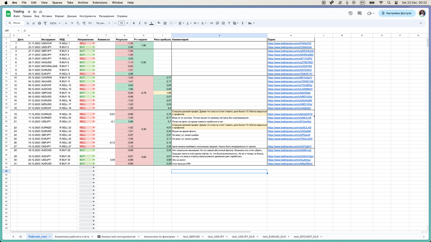
Task: Toggle strikethrough formatting
Action: pos(145,23)
